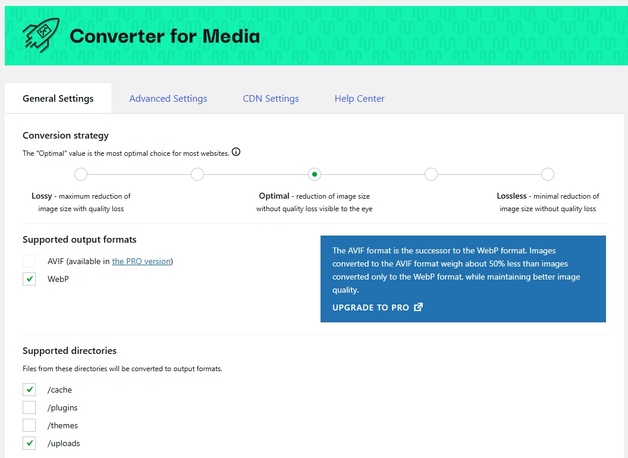Pick the radio point between Optimal and Lossless
The width and height of the screenshot is (628, 458).
pos(431,174)
